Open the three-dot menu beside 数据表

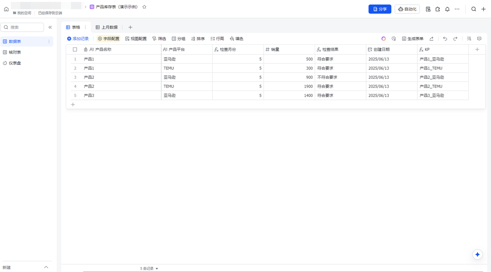pyautogui.click(x=49, y=41)
